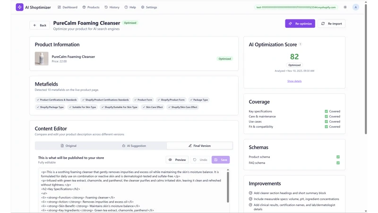Click the page vertical scrollbar
The height and width of the screenshot is (213, 378).
tap(366, 69)
